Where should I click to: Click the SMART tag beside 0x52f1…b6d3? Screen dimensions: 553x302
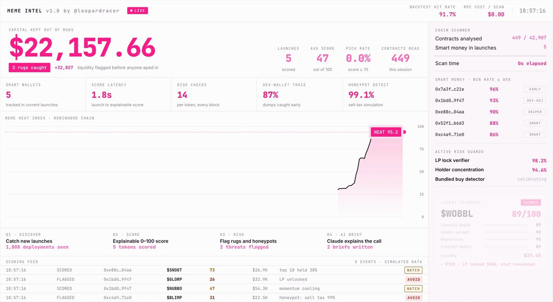(535, 123)
